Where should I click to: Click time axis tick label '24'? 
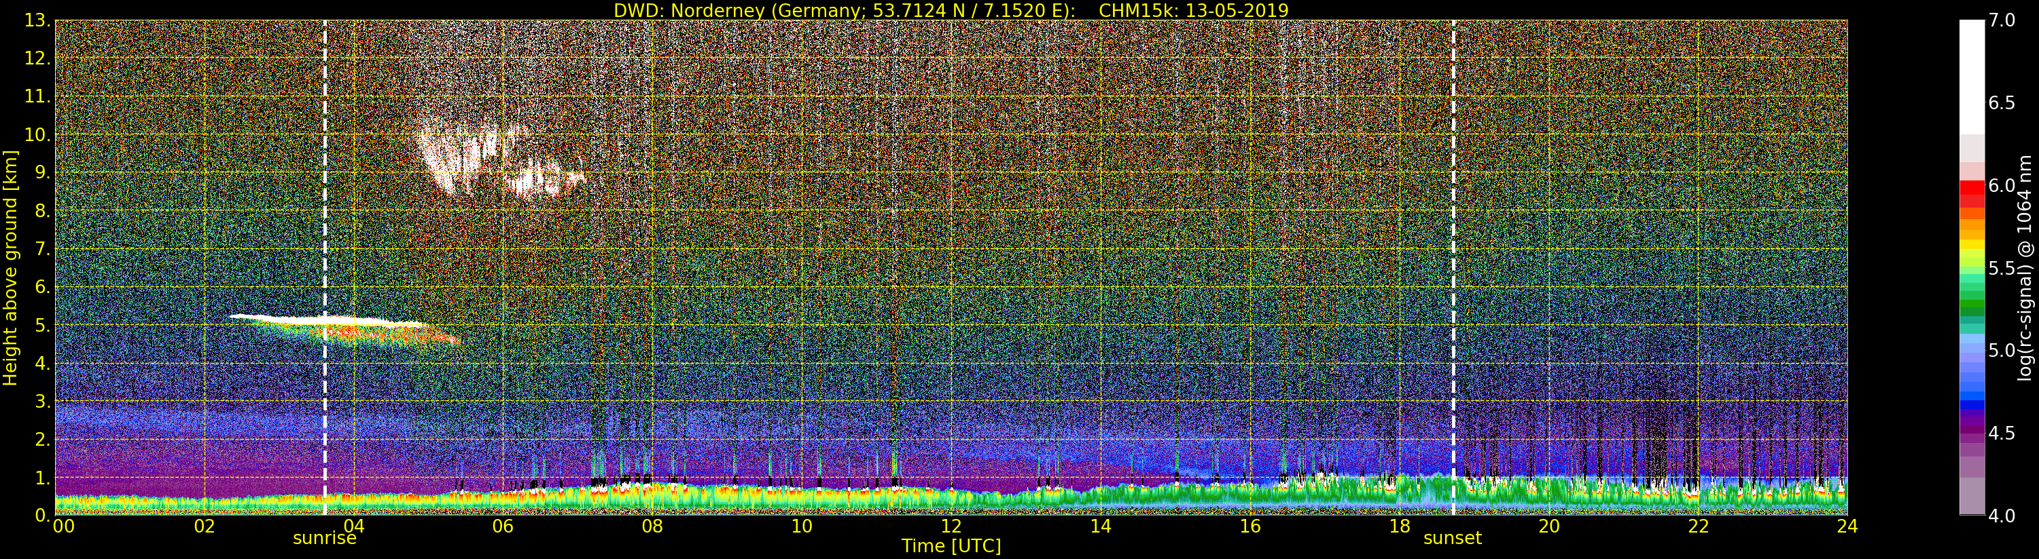1847,526
